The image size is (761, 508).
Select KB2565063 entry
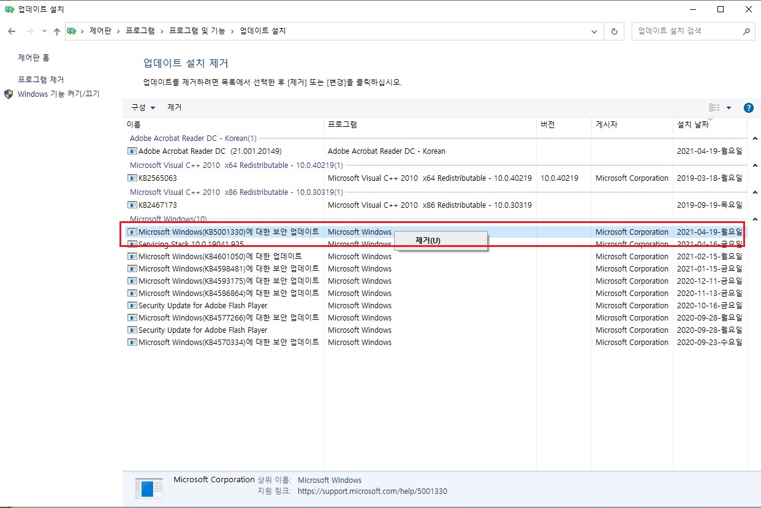(157, 178)
